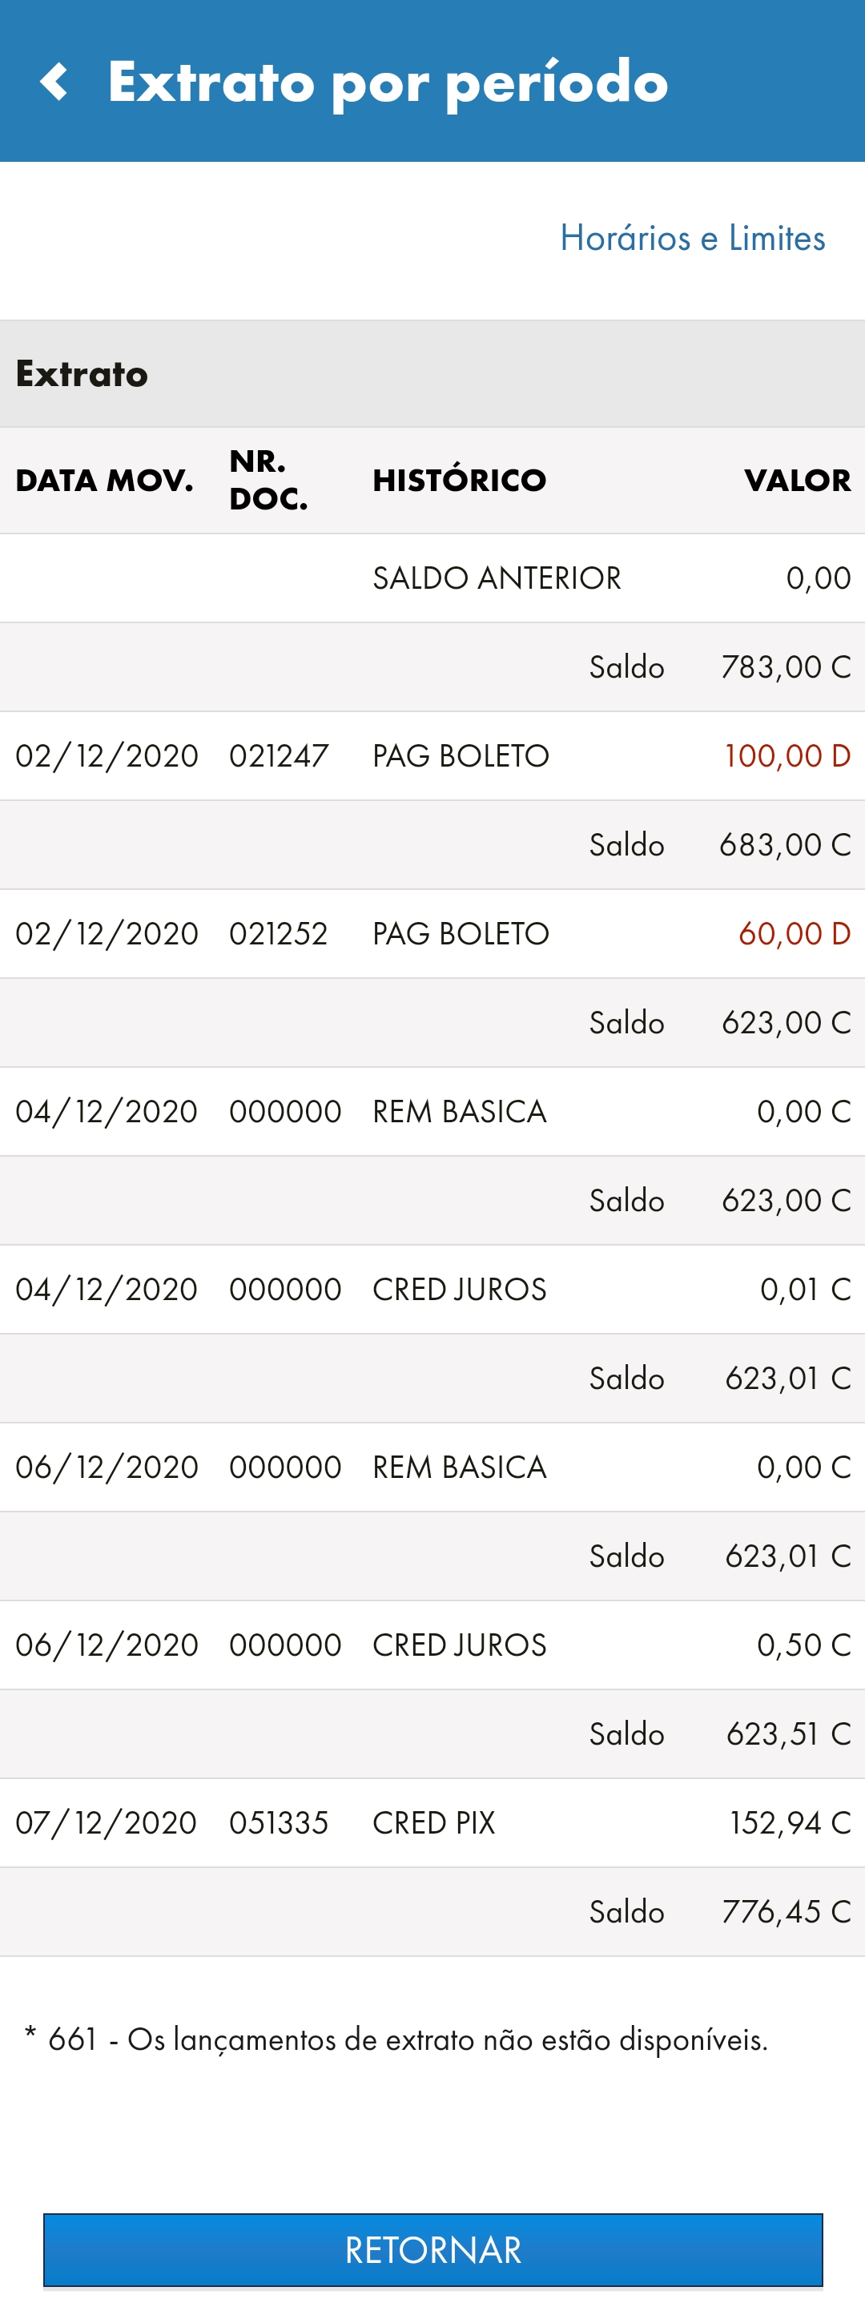Click the VALOR column header
This screenshot has height=2307, width=865.
pyautogui.click(x=797, y=480)
